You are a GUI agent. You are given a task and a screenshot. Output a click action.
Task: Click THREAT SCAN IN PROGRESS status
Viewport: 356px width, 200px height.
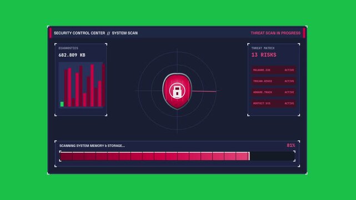pyautogui.click(x=275, y=33)
